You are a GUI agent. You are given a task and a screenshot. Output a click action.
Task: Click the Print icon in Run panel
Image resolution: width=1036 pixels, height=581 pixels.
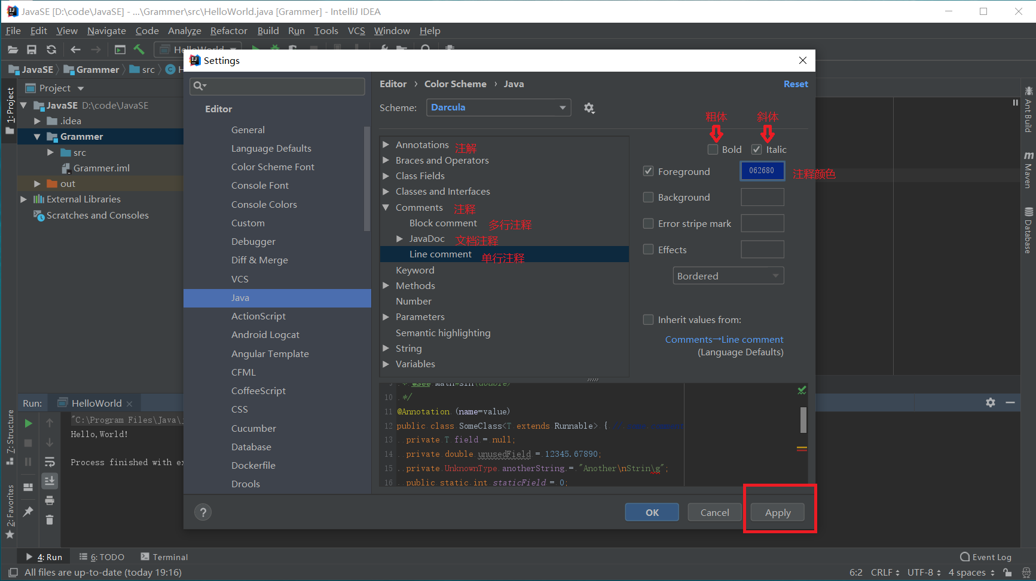pos(50,500)
